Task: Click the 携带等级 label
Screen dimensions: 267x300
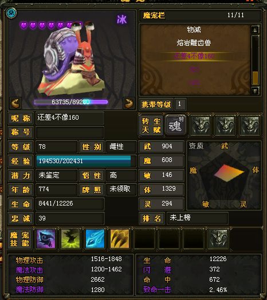Action: (156, 104)
